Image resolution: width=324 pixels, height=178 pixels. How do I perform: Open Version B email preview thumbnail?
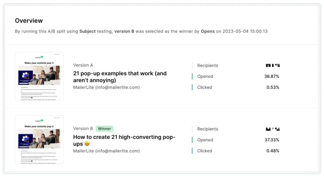(x=39, y=140)
